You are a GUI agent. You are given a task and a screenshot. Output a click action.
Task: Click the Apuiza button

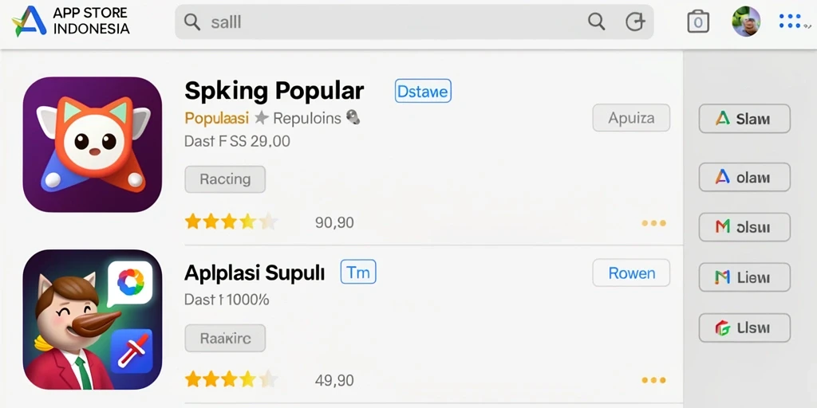coord(631,118)
